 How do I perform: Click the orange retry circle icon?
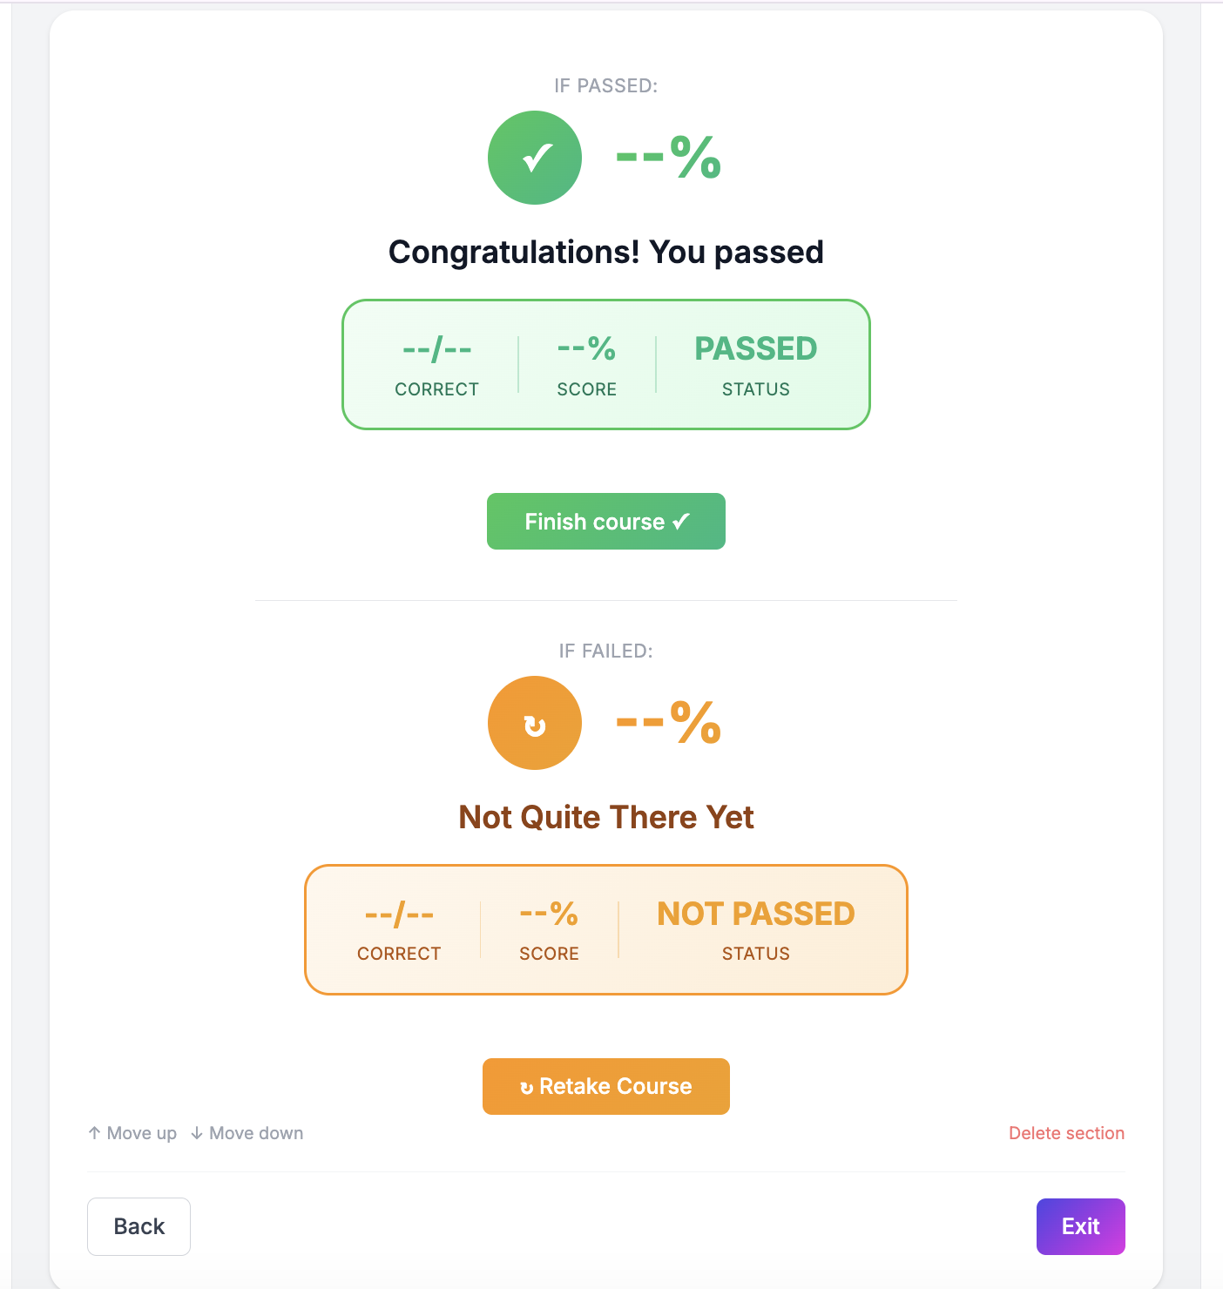534,723
